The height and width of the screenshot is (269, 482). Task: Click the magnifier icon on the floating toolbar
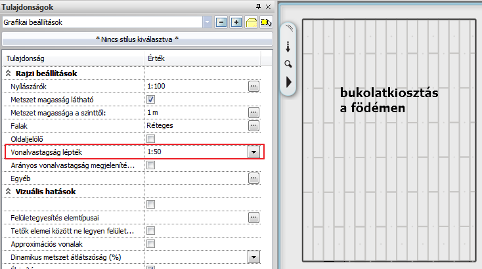[x=288, y=64]
